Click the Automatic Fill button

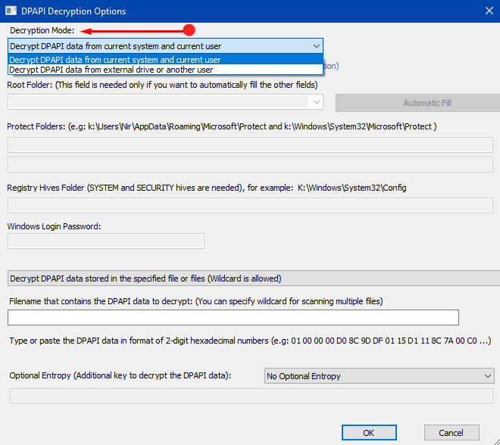(417, 103)
